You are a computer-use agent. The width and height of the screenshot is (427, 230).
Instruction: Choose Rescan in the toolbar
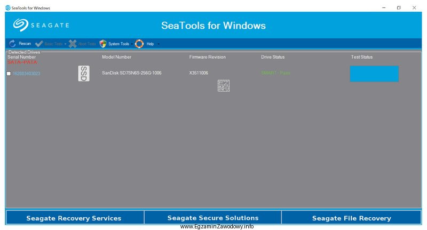[x=25, y=44]
